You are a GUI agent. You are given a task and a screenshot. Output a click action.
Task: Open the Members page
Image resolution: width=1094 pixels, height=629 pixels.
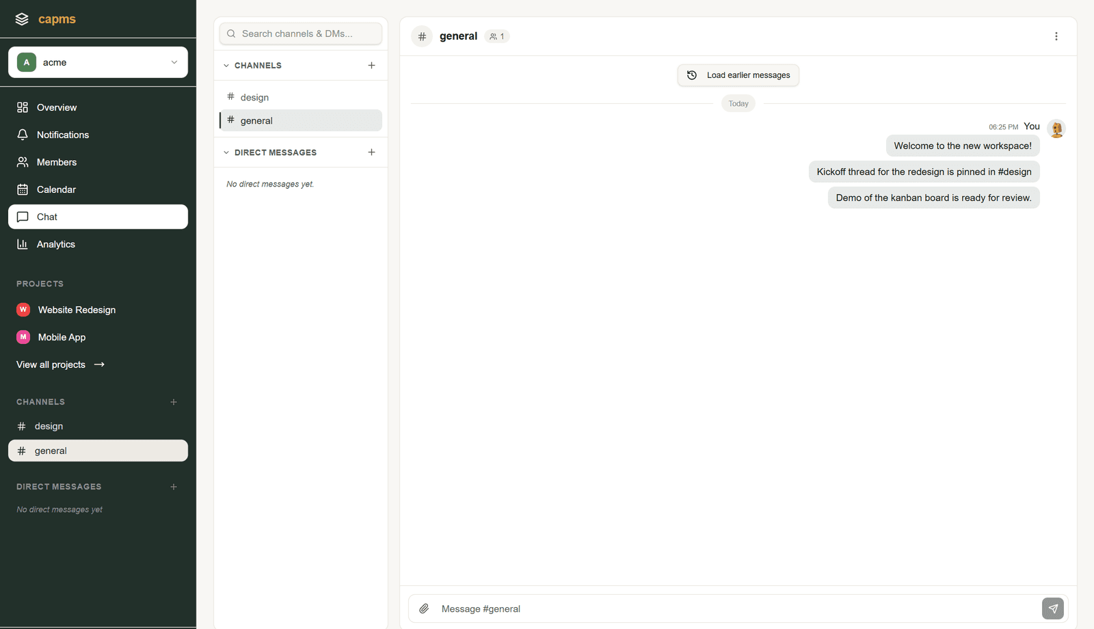(x=98, y=162)
